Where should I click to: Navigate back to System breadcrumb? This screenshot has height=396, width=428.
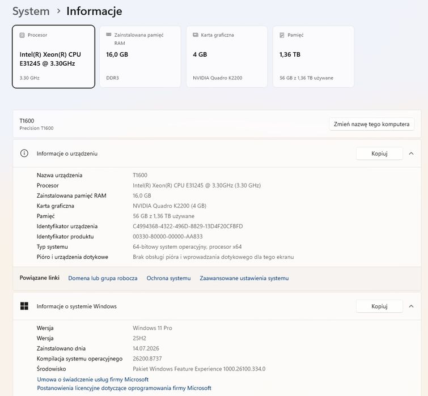coord(31,11)
